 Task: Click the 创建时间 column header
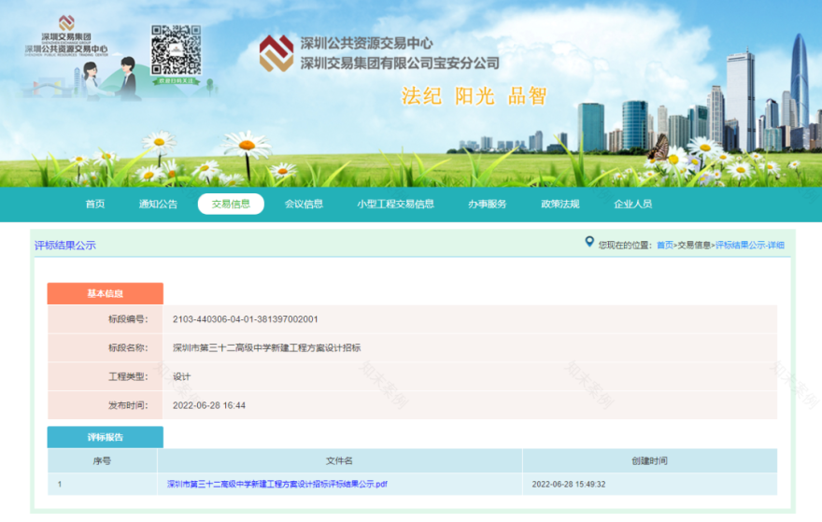[649, 460]
